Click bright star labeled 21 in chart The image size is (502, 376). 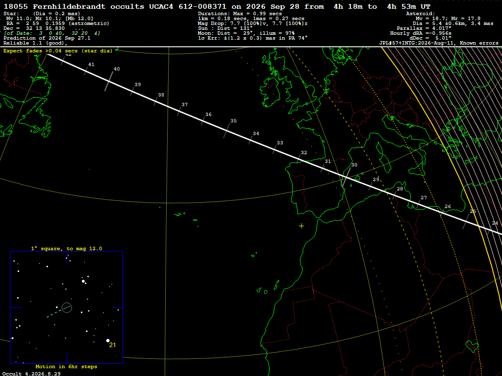(x=108, y=341)
